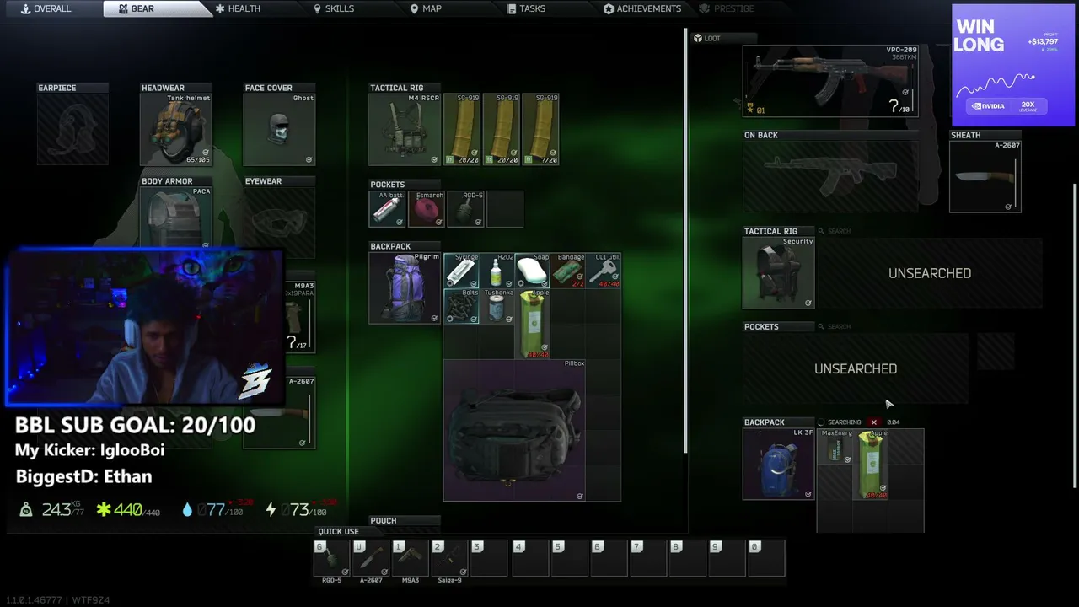Select the LK 3F loot backpack
The height and width of the screenshot is (607, 1079).
coord(778,465)
